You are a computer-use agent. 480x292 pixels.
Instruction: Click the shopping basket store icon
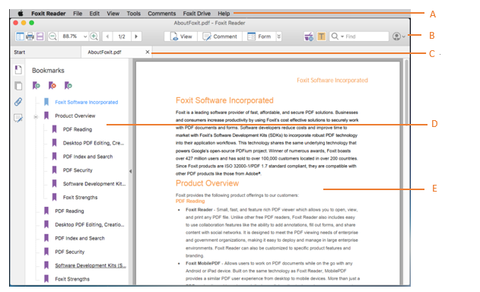(309, 36)
